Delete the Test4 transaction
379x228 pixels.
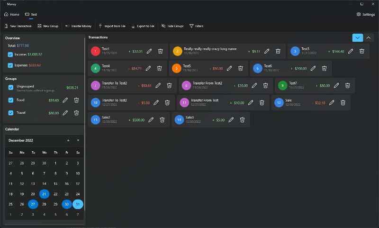[159, 68]
